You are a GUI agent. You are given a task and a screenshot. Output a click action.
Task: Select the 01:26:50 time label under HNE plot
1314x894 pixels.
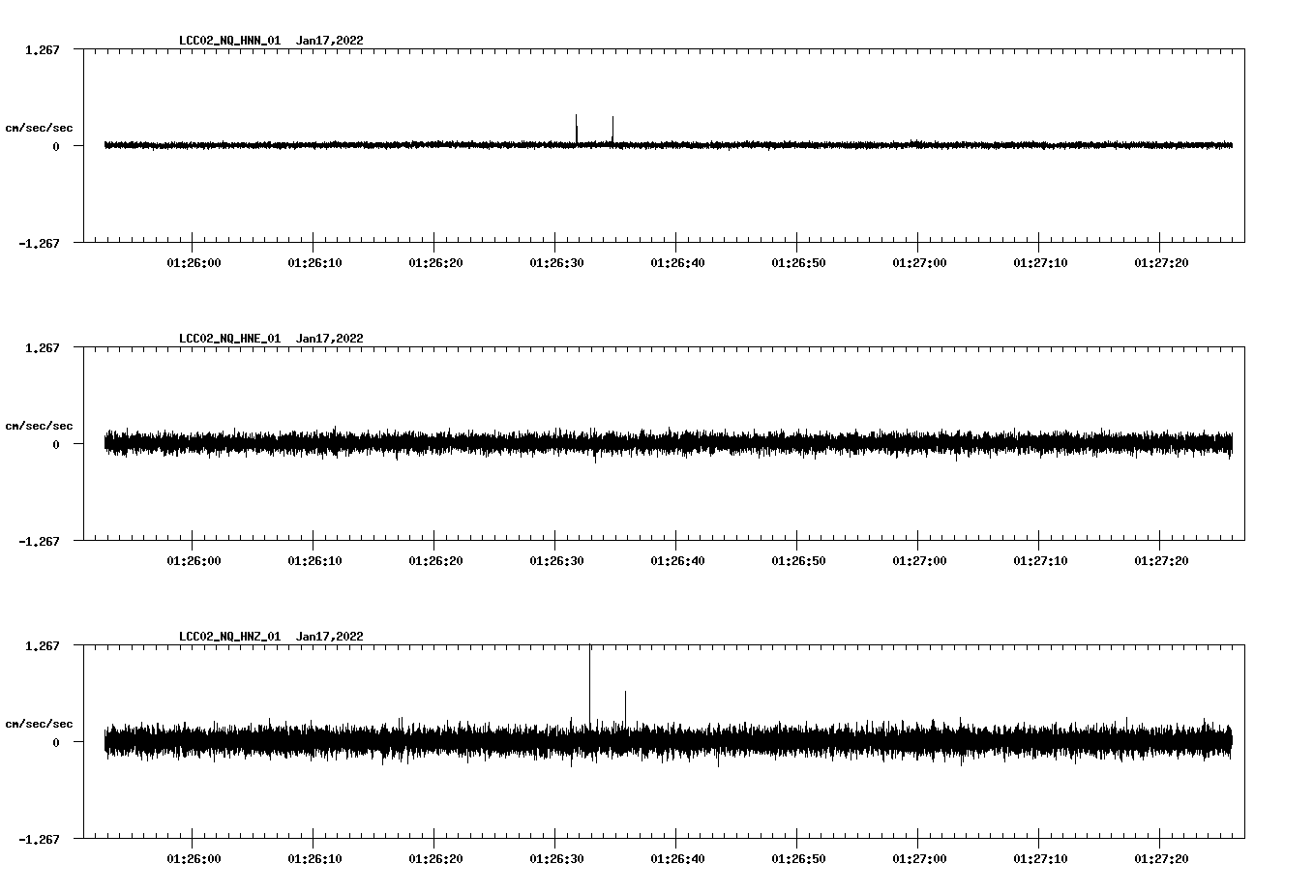(798, 561)
